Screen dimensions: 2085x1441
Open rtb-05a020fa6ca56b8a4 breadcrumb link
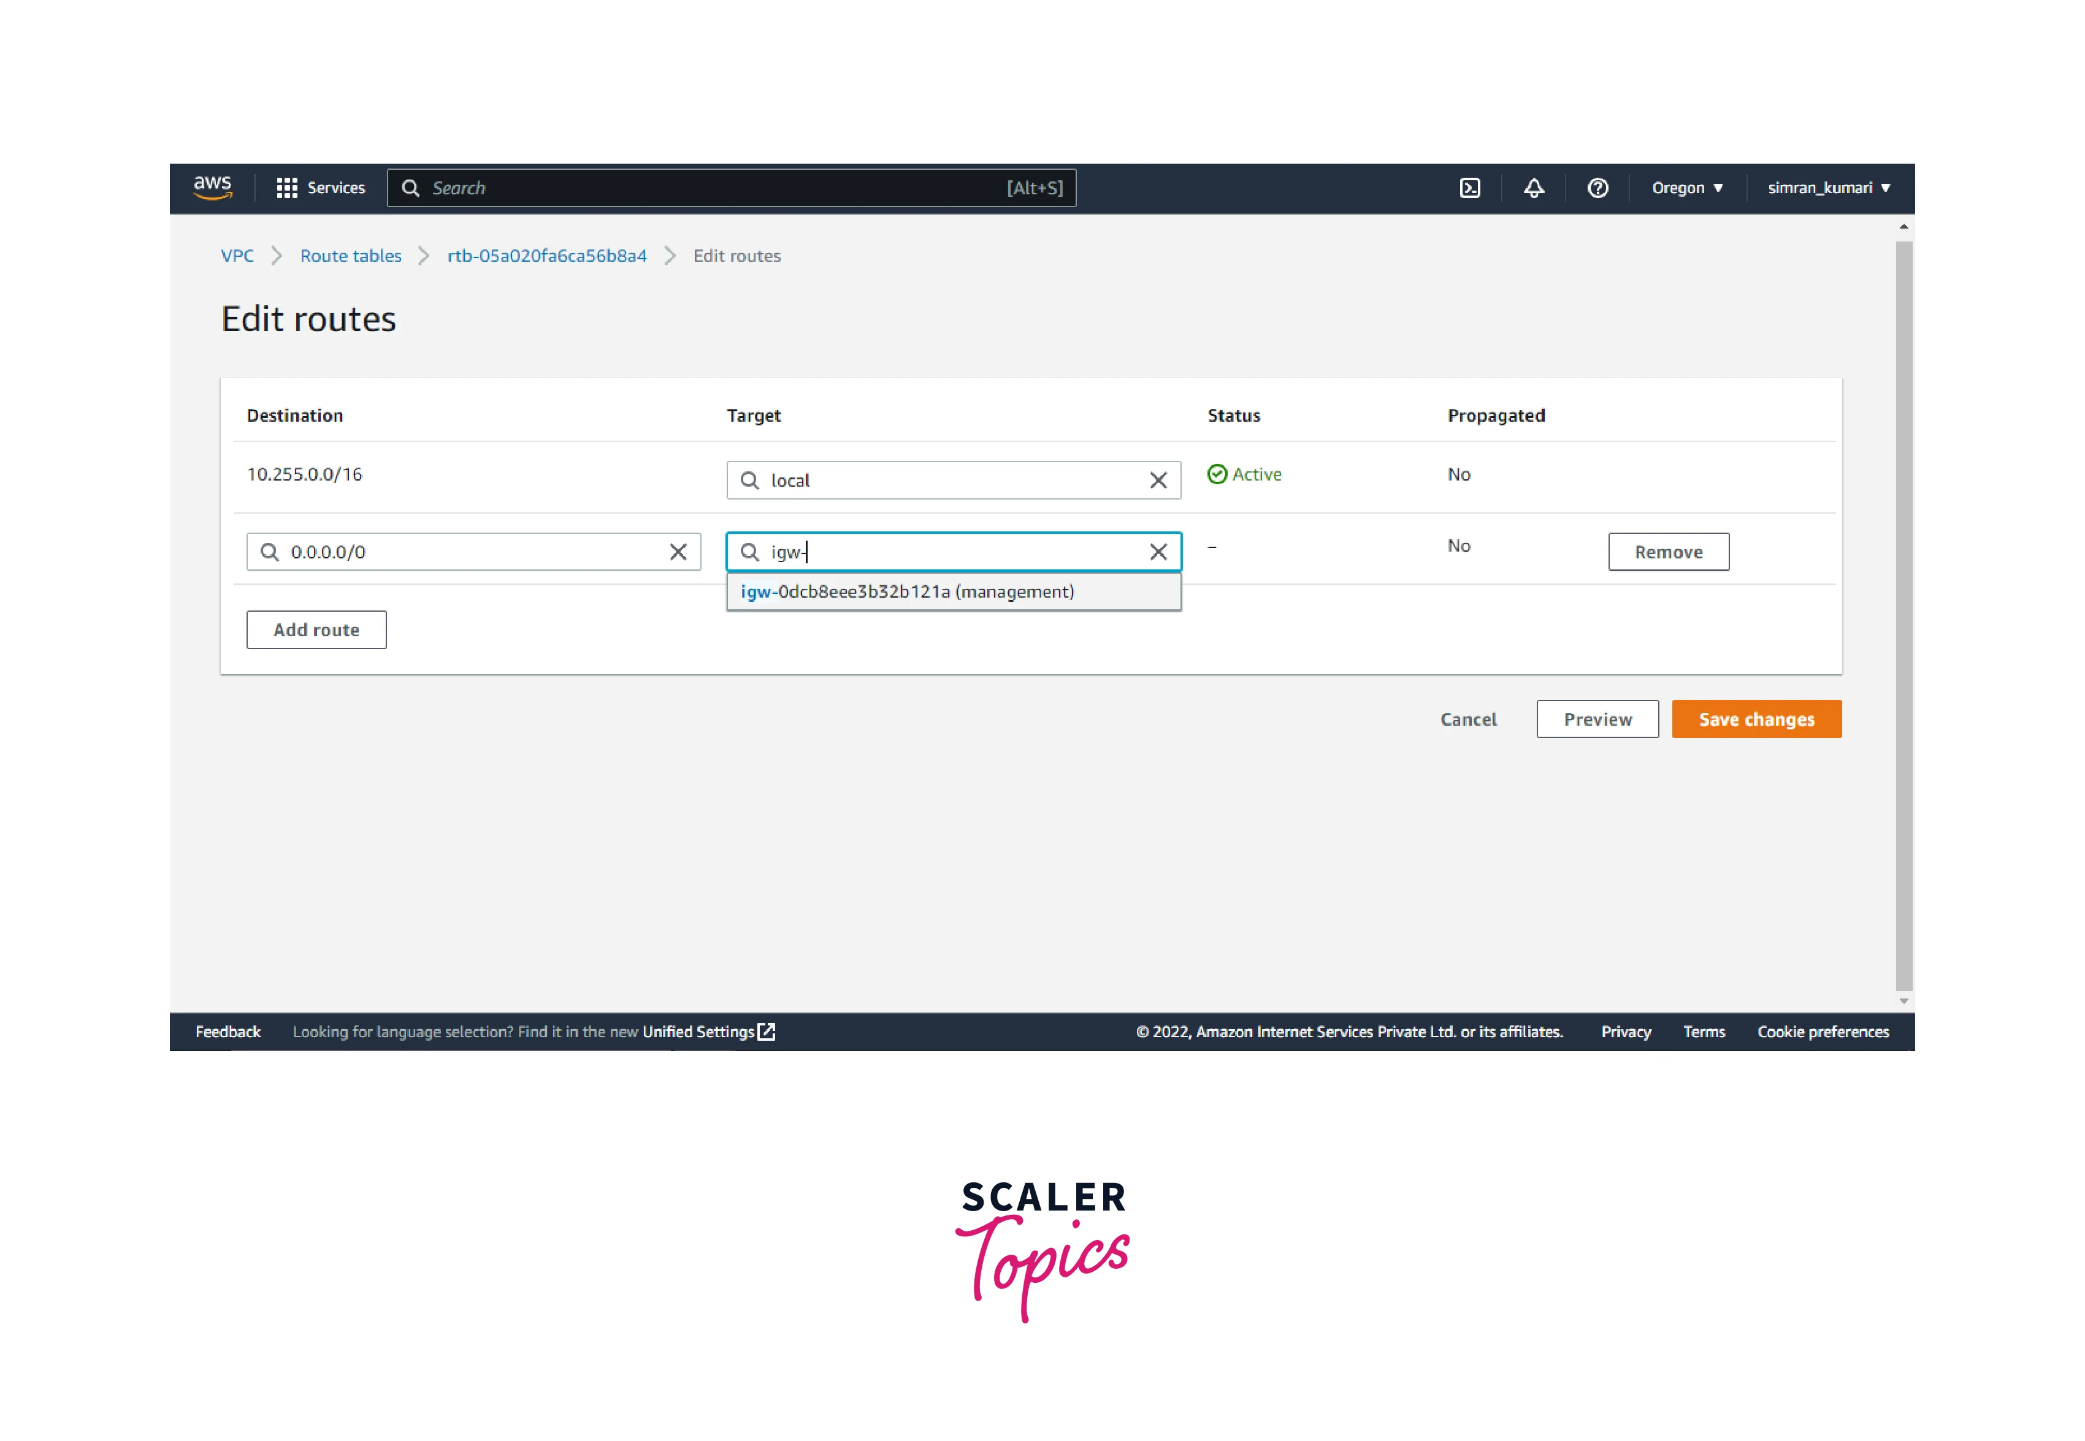(x=546, y=256)
